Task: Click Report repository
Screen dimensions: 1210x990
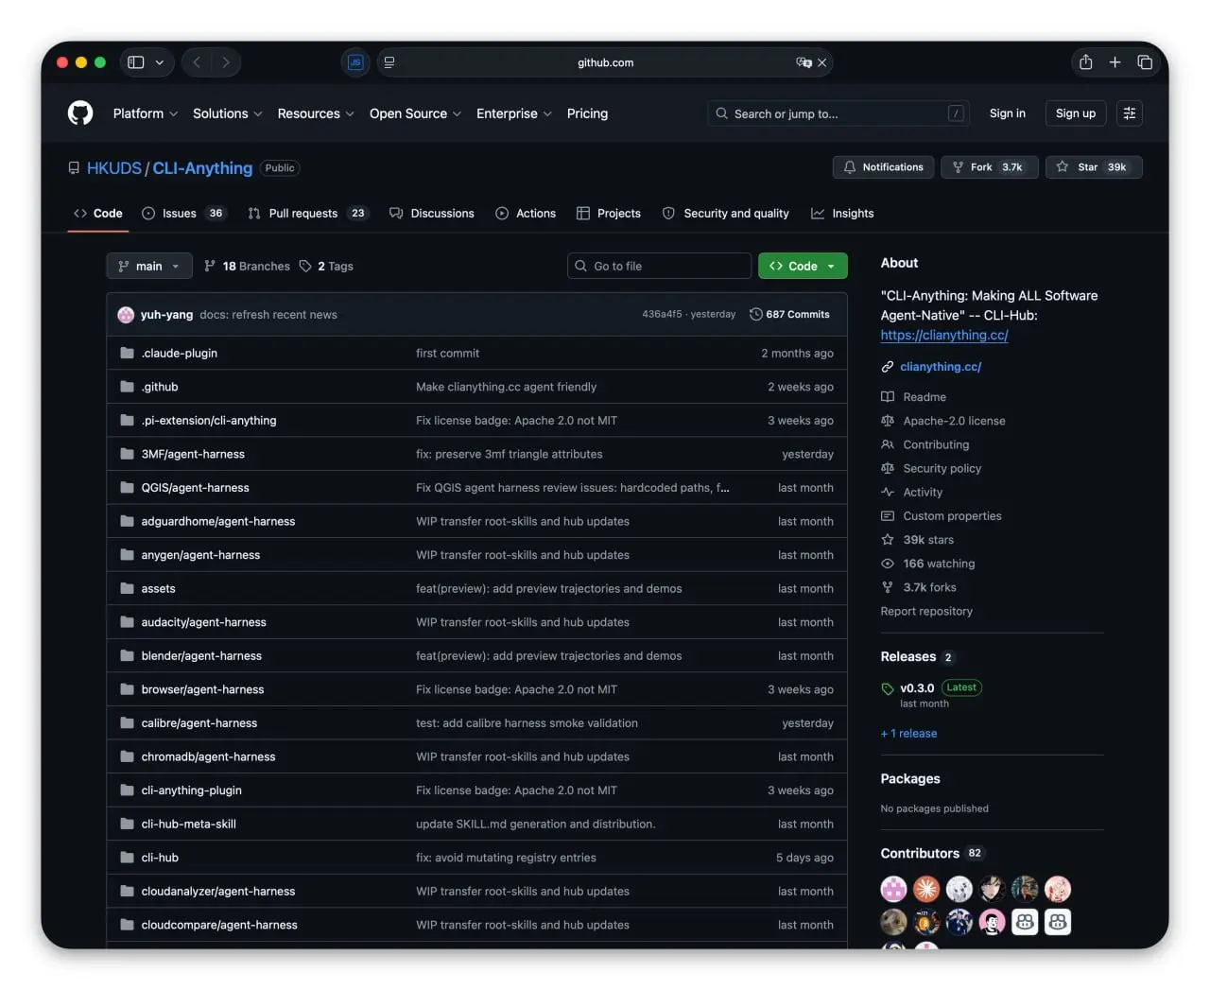Action: [926, 612]
